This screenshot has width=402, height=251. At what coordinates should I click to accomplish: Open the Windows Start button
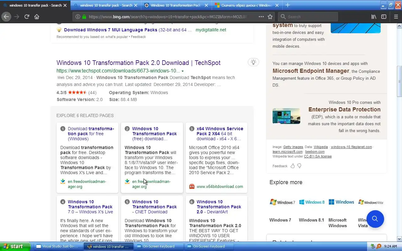tap(15, 246)
